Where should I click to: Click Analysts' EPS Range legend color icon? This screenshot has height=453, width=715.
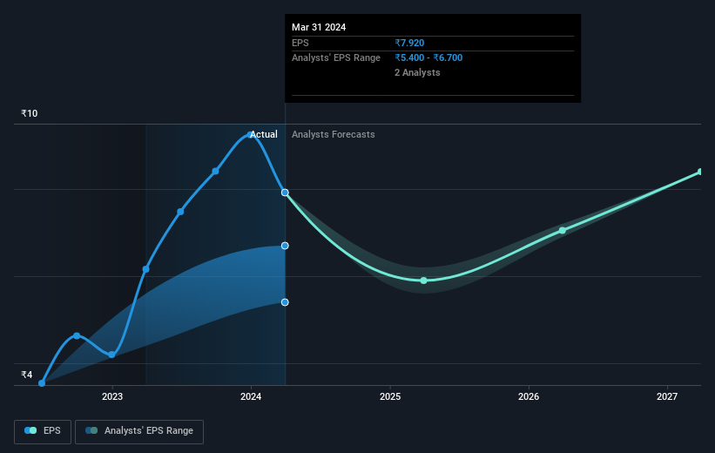coord(91,430)
